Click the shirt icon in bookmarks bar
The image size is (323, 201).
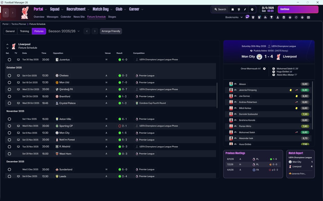[x=253, y=17]
